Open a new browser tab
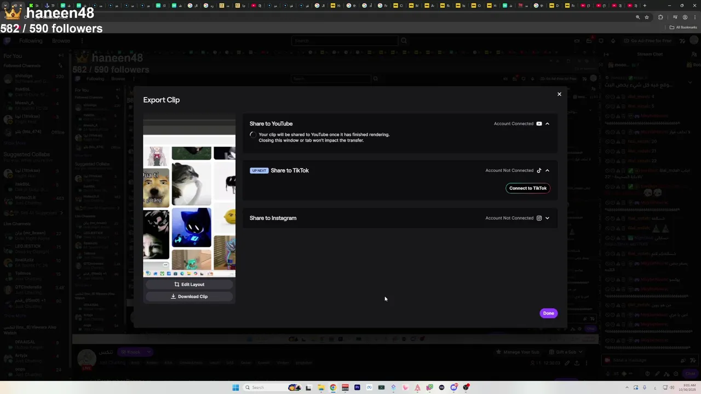Screen dimensions: 701x394 [645, 5]
